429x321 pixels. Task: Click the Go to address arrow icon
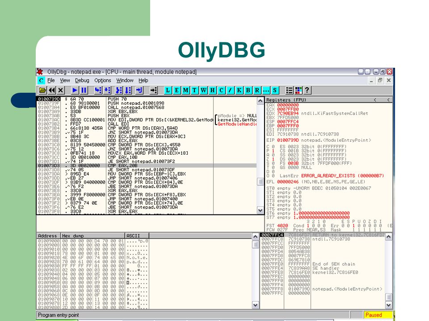click(154, 91)
